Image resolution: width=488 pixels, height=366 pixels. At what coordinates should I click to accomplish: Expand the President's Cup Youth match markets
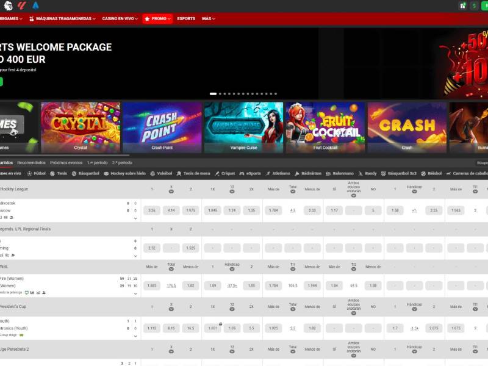point(135,336)
